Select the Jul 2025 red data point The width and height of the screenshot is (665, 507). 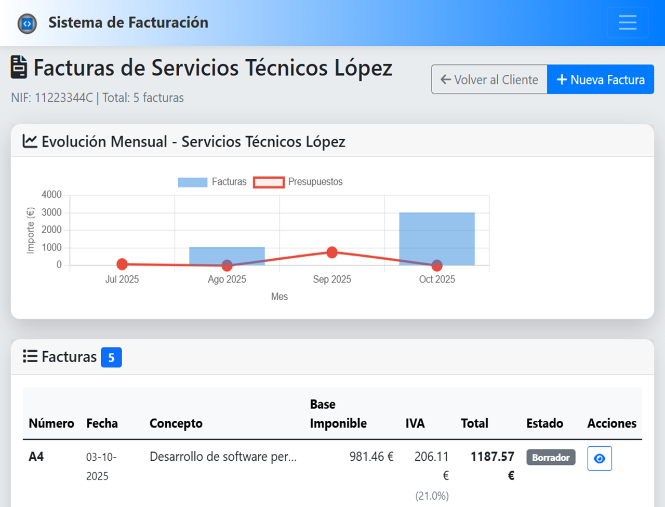tap(122, 264)
